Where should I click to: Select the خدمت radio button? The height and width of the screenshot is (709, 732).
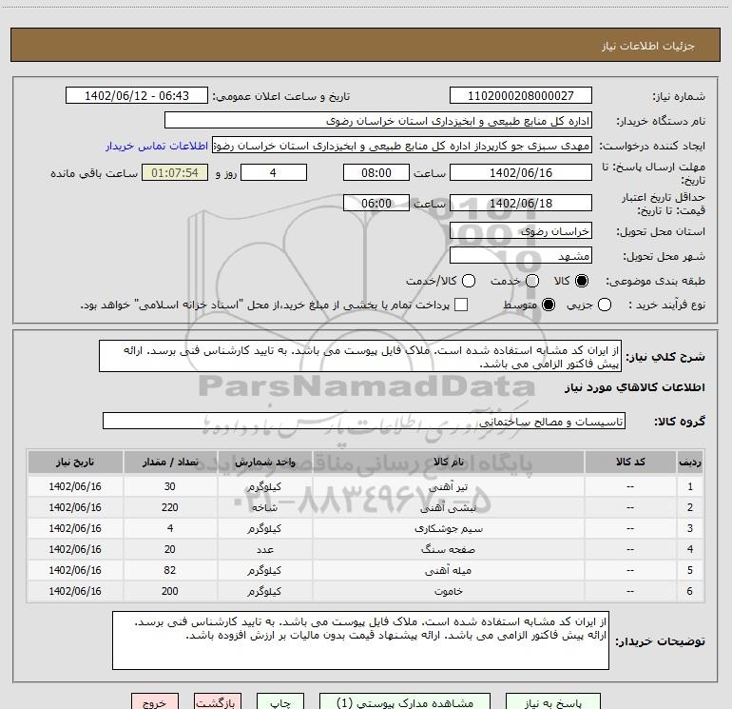(532, 281)
